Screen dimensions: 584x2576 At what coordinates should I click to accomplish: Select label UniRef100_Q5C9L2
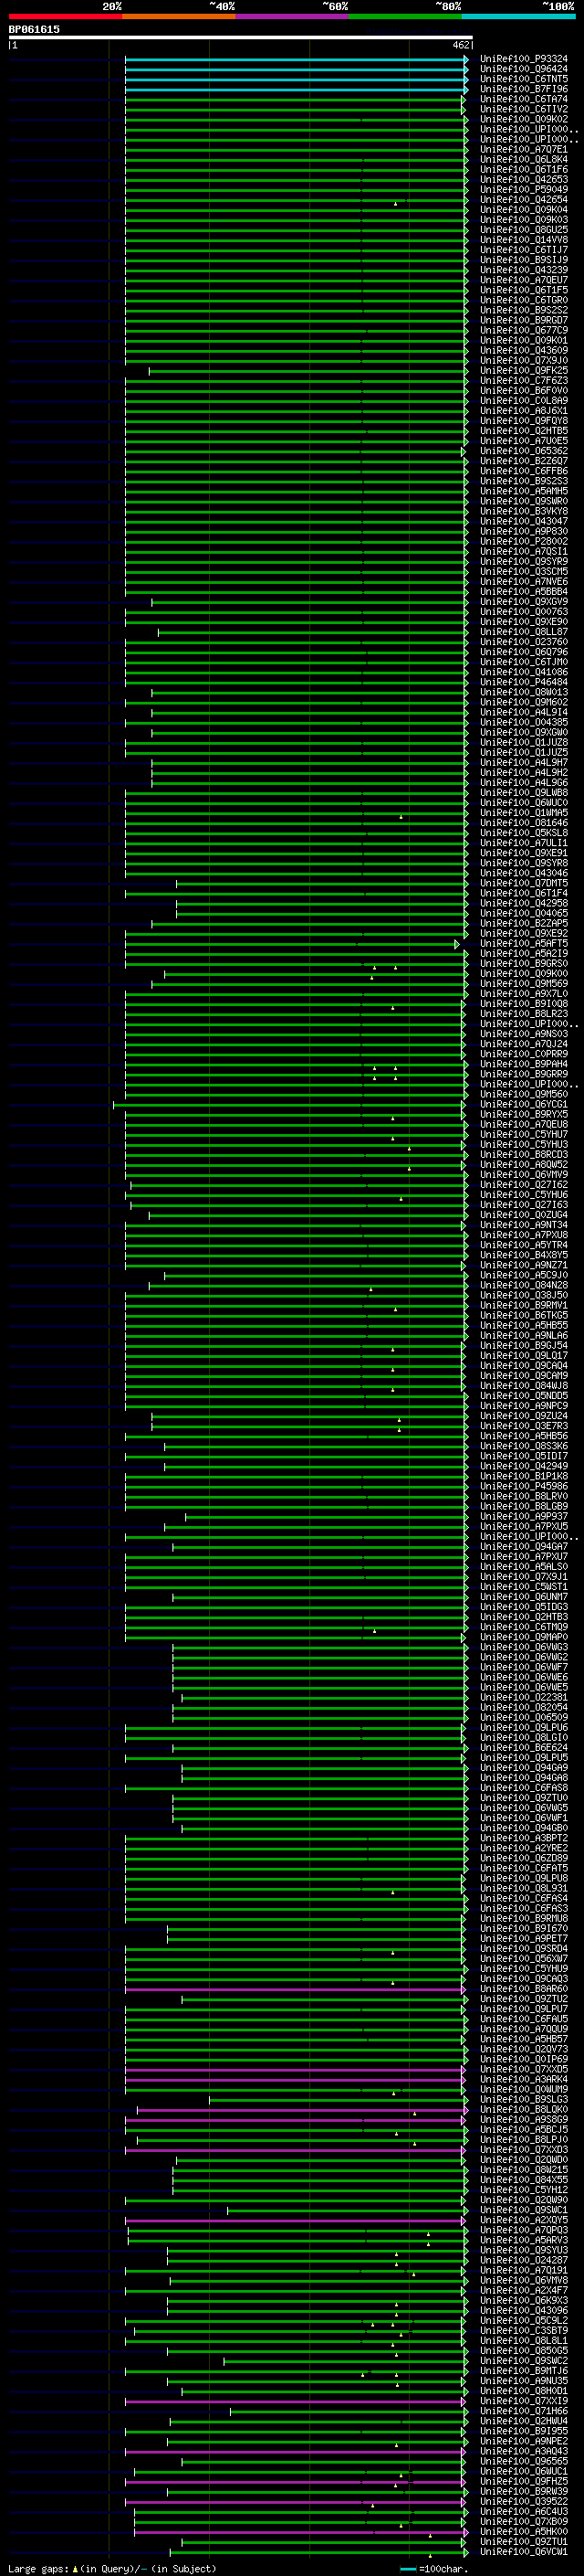[524, 2320]
